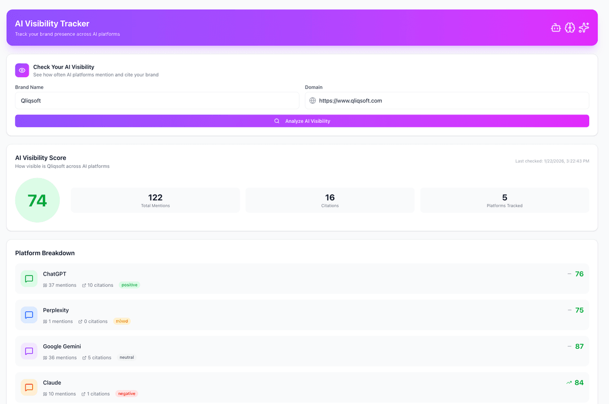Open ChatGPT's 10 citations link
This screenshot has height=404, width=609.
pos(98,285)
